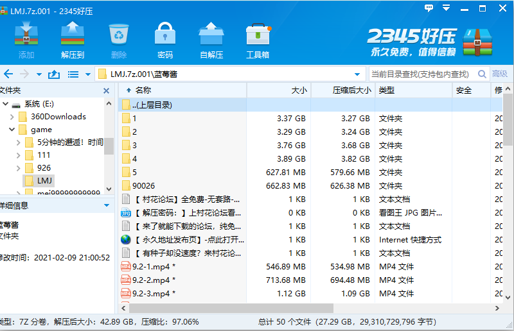The image size is (514, 331).
Task: Select the LMJ folder in tree
Action: pyautogui.click(x=44, y=181)
